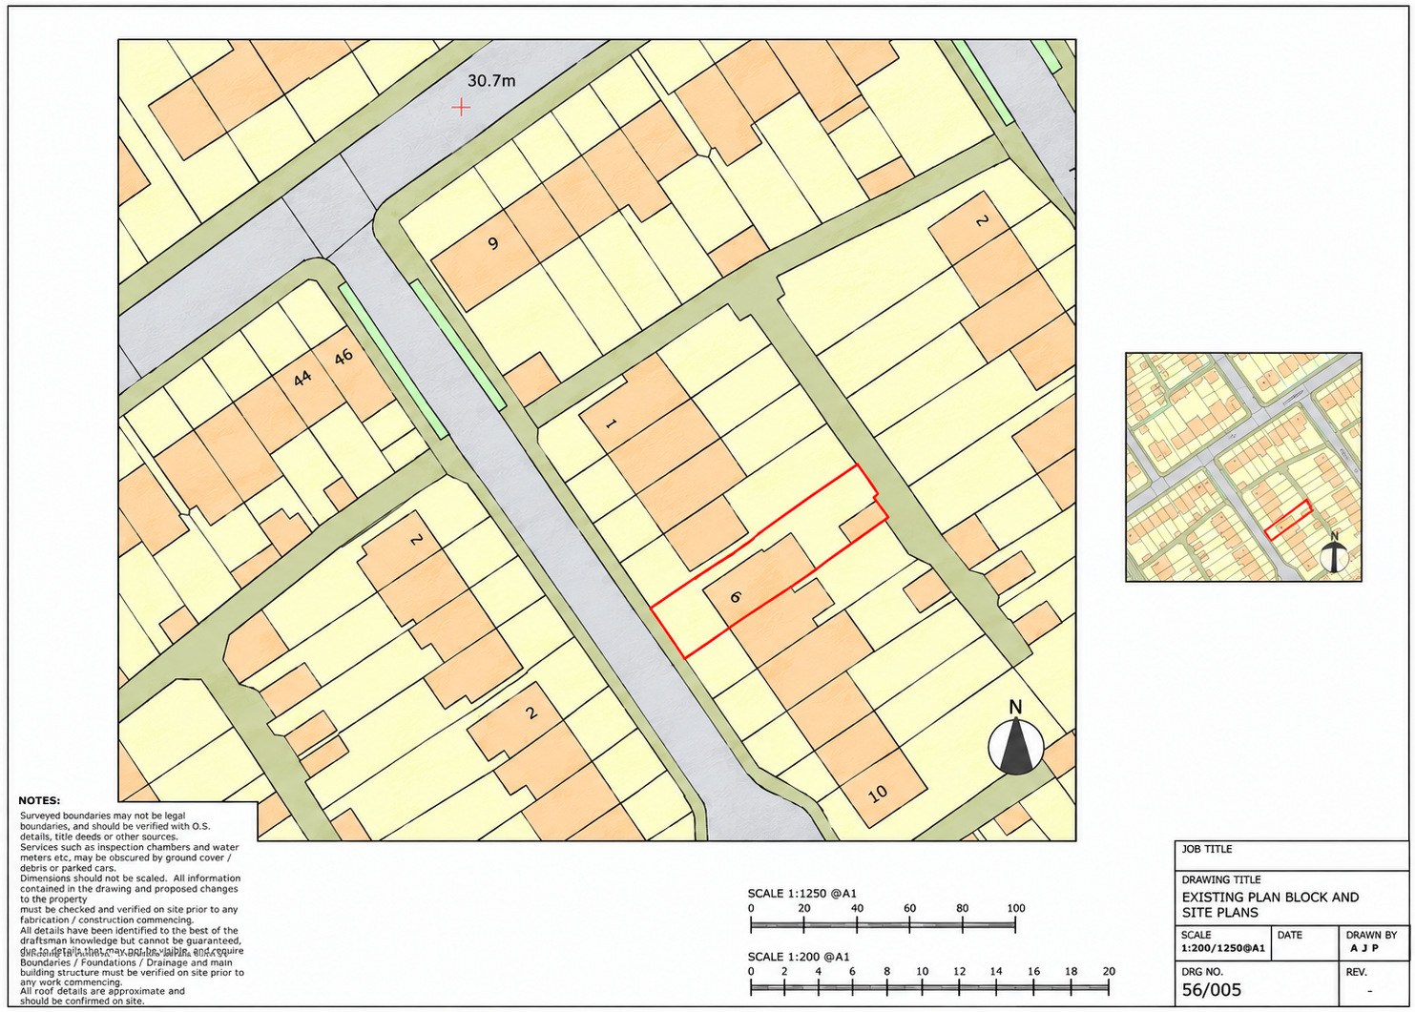Click the north arrow on the small location map

pyautogui.click(x=1334, y=552)
